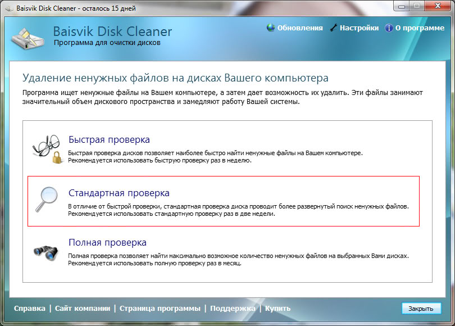Click the subtitle Программа для очистки дисков
Viewport: 455px width, 326px height.
[107, 43]
